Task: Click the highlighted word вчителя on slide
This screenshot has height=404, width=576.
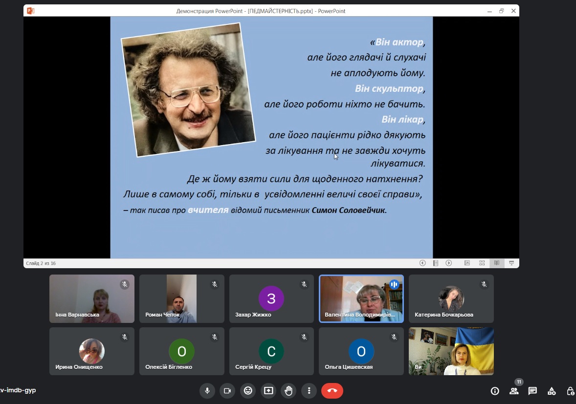Action: 208,210
